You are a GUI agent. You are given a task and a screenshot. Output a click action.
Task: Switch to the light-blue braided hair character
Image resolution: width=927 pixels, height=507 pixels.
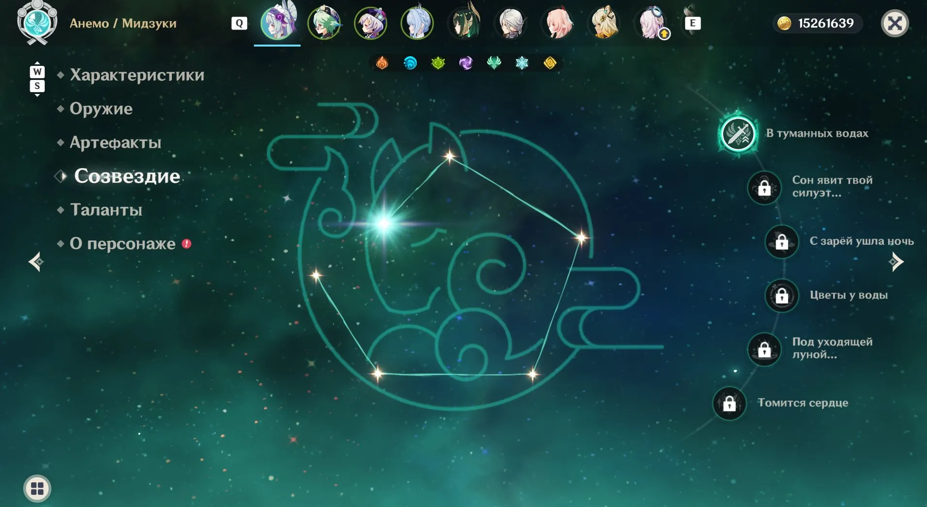[417, 23]
